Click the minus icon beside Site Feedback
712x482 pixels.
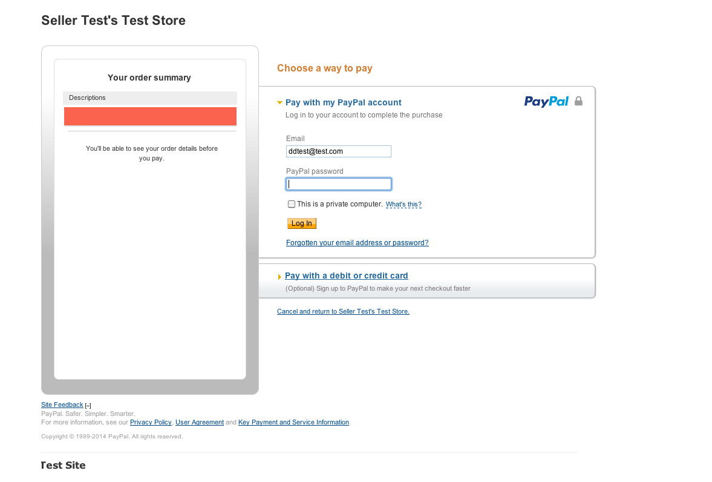(88, 406)
